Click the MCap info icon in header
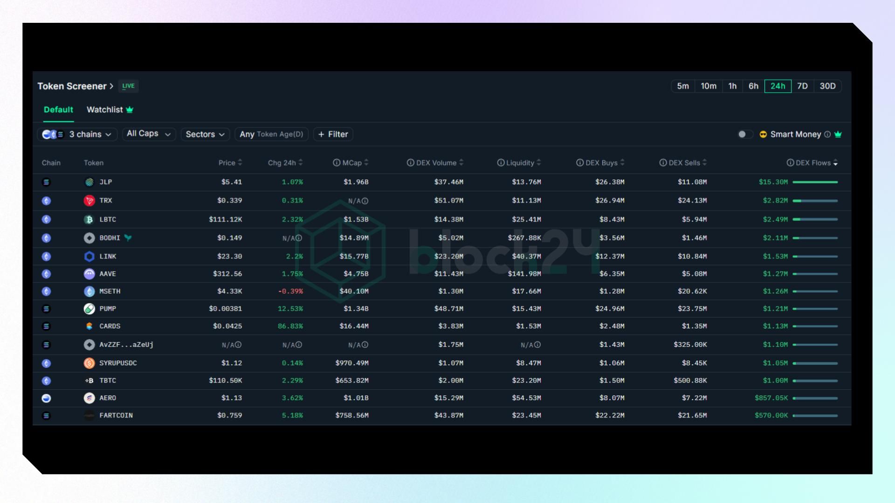 pyautogui.click(x=337, y=163)
